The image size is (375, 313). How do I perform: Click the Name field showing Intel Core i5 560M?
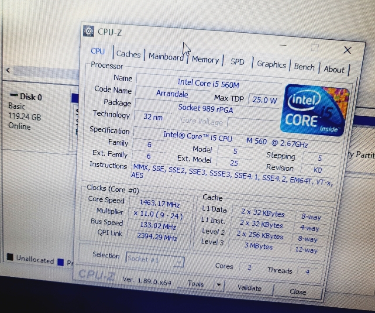pos(208,83)
